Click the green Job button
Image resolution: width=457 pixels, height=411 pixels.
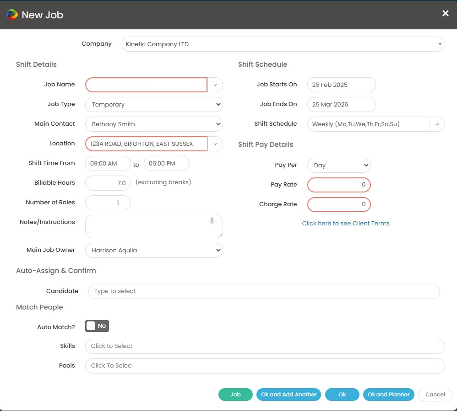[235, 395]
